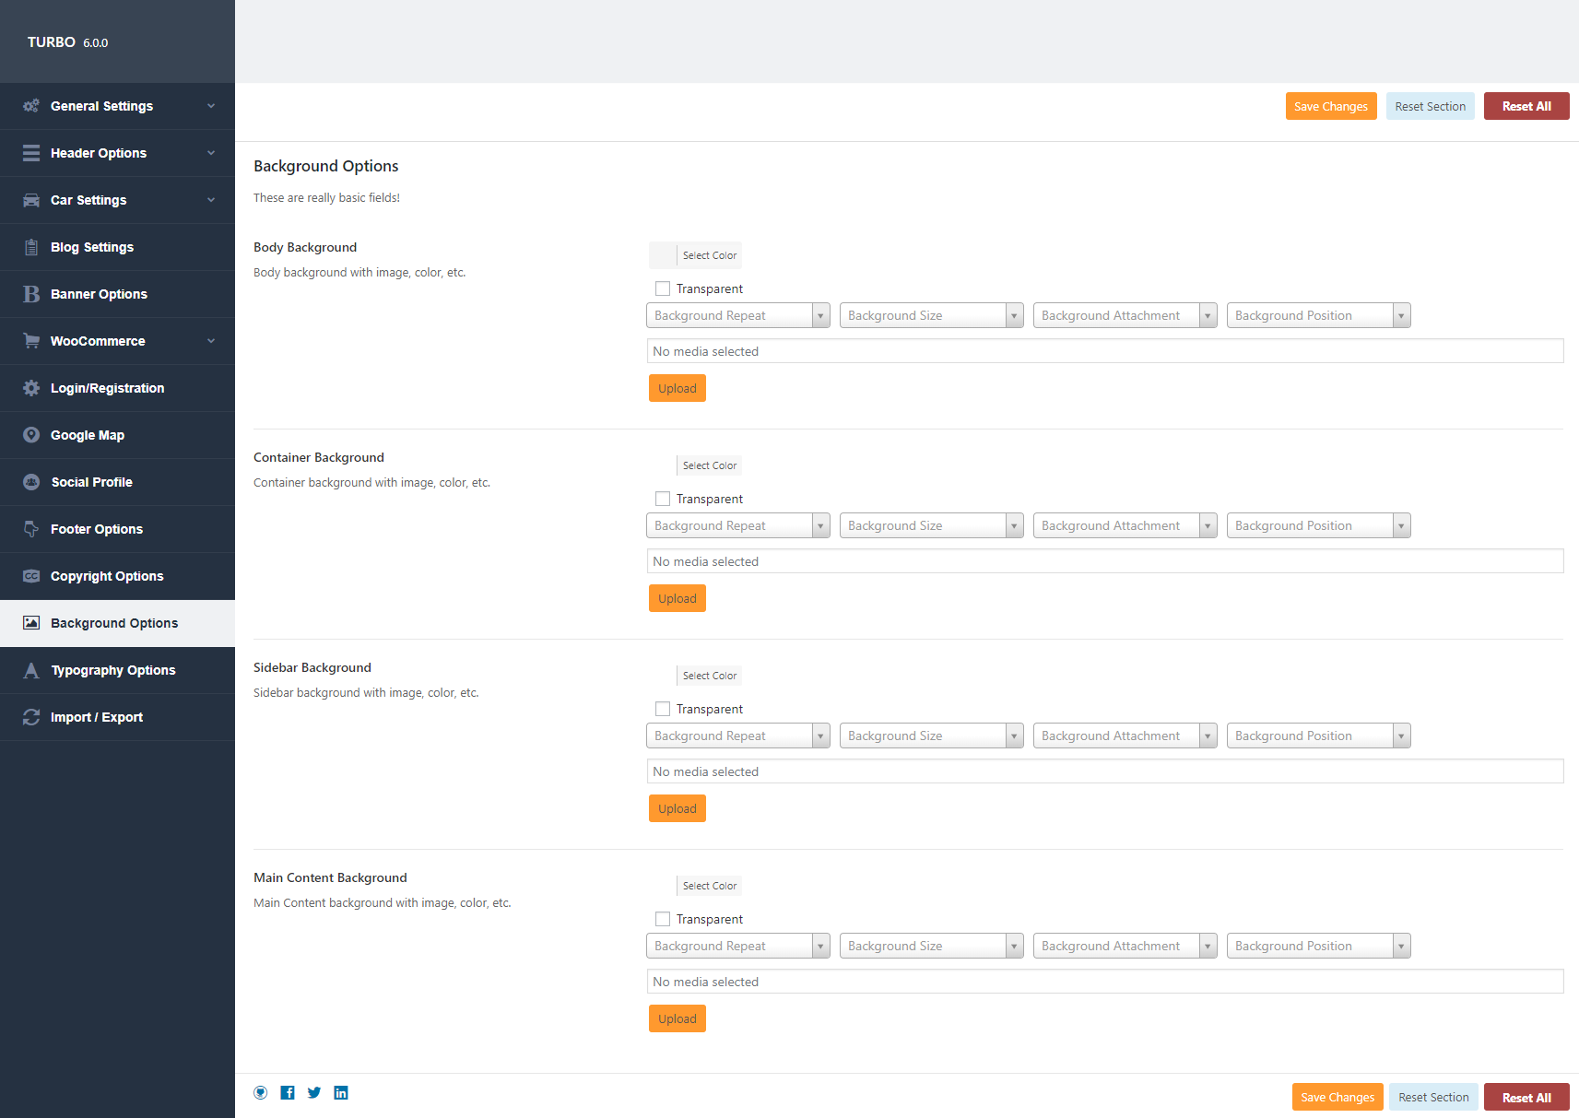
Task: Click Main Content No media selected field
Action: click(x=1104, y=982)
